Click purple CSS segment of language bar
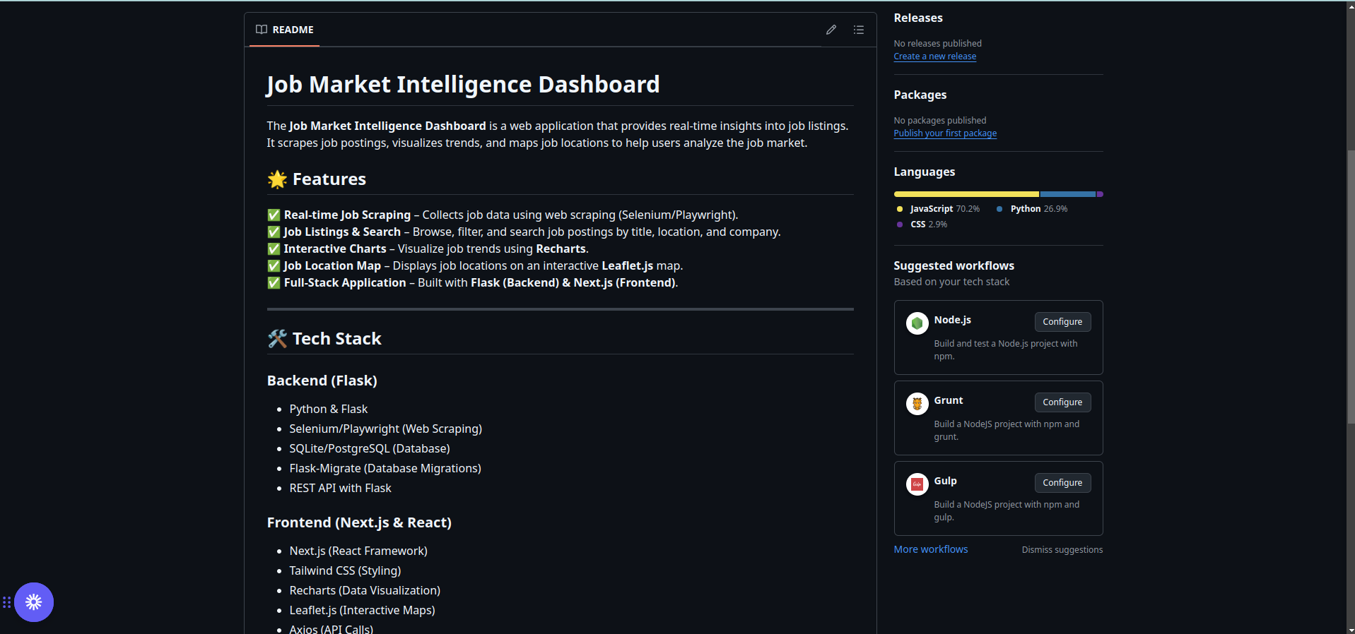This screenshot has width=1355, height=634. pos(1100,194)
